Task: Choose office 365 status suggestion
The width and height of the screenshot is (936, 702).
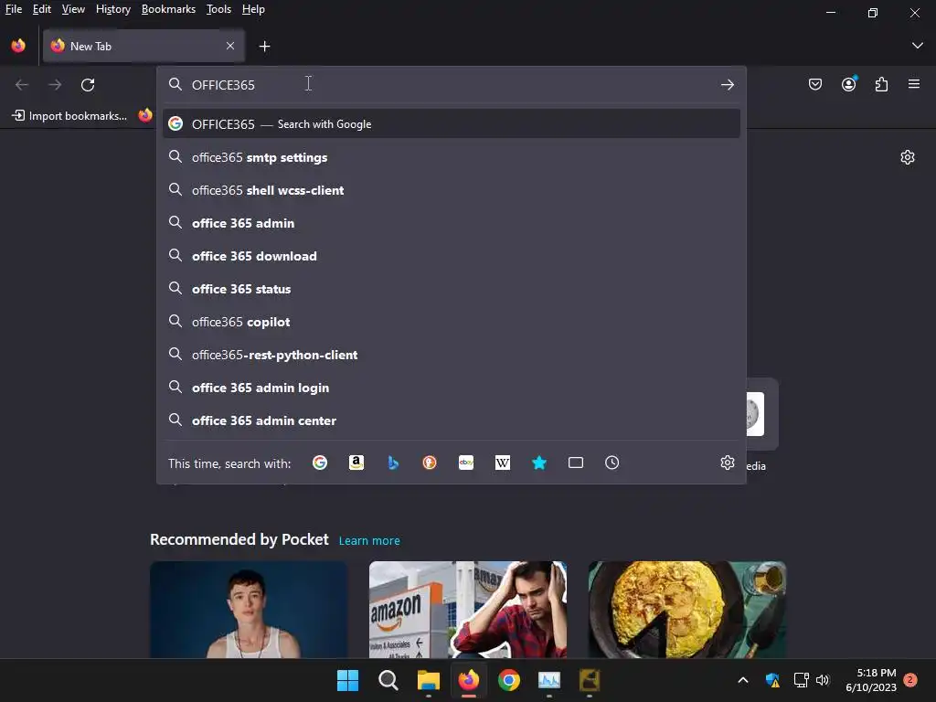Action: coord(451,288)
